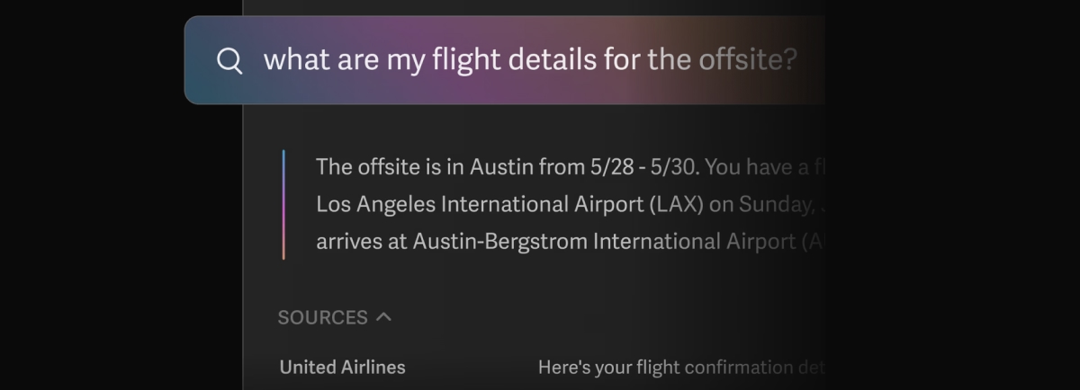Click the magnifying glass search icon

click(229, 61)
